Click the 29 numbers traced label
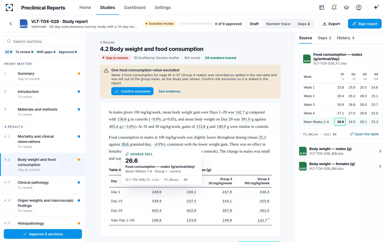Image resolution: width=387 pixels, height=242 pixels. [220, 58]
